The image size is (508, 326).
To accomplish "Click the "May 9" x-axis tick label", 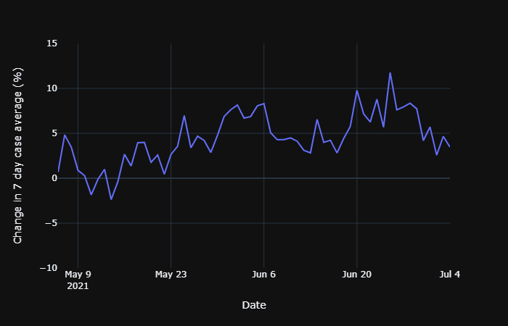I will pyautogui.click(x=78, y=275).
